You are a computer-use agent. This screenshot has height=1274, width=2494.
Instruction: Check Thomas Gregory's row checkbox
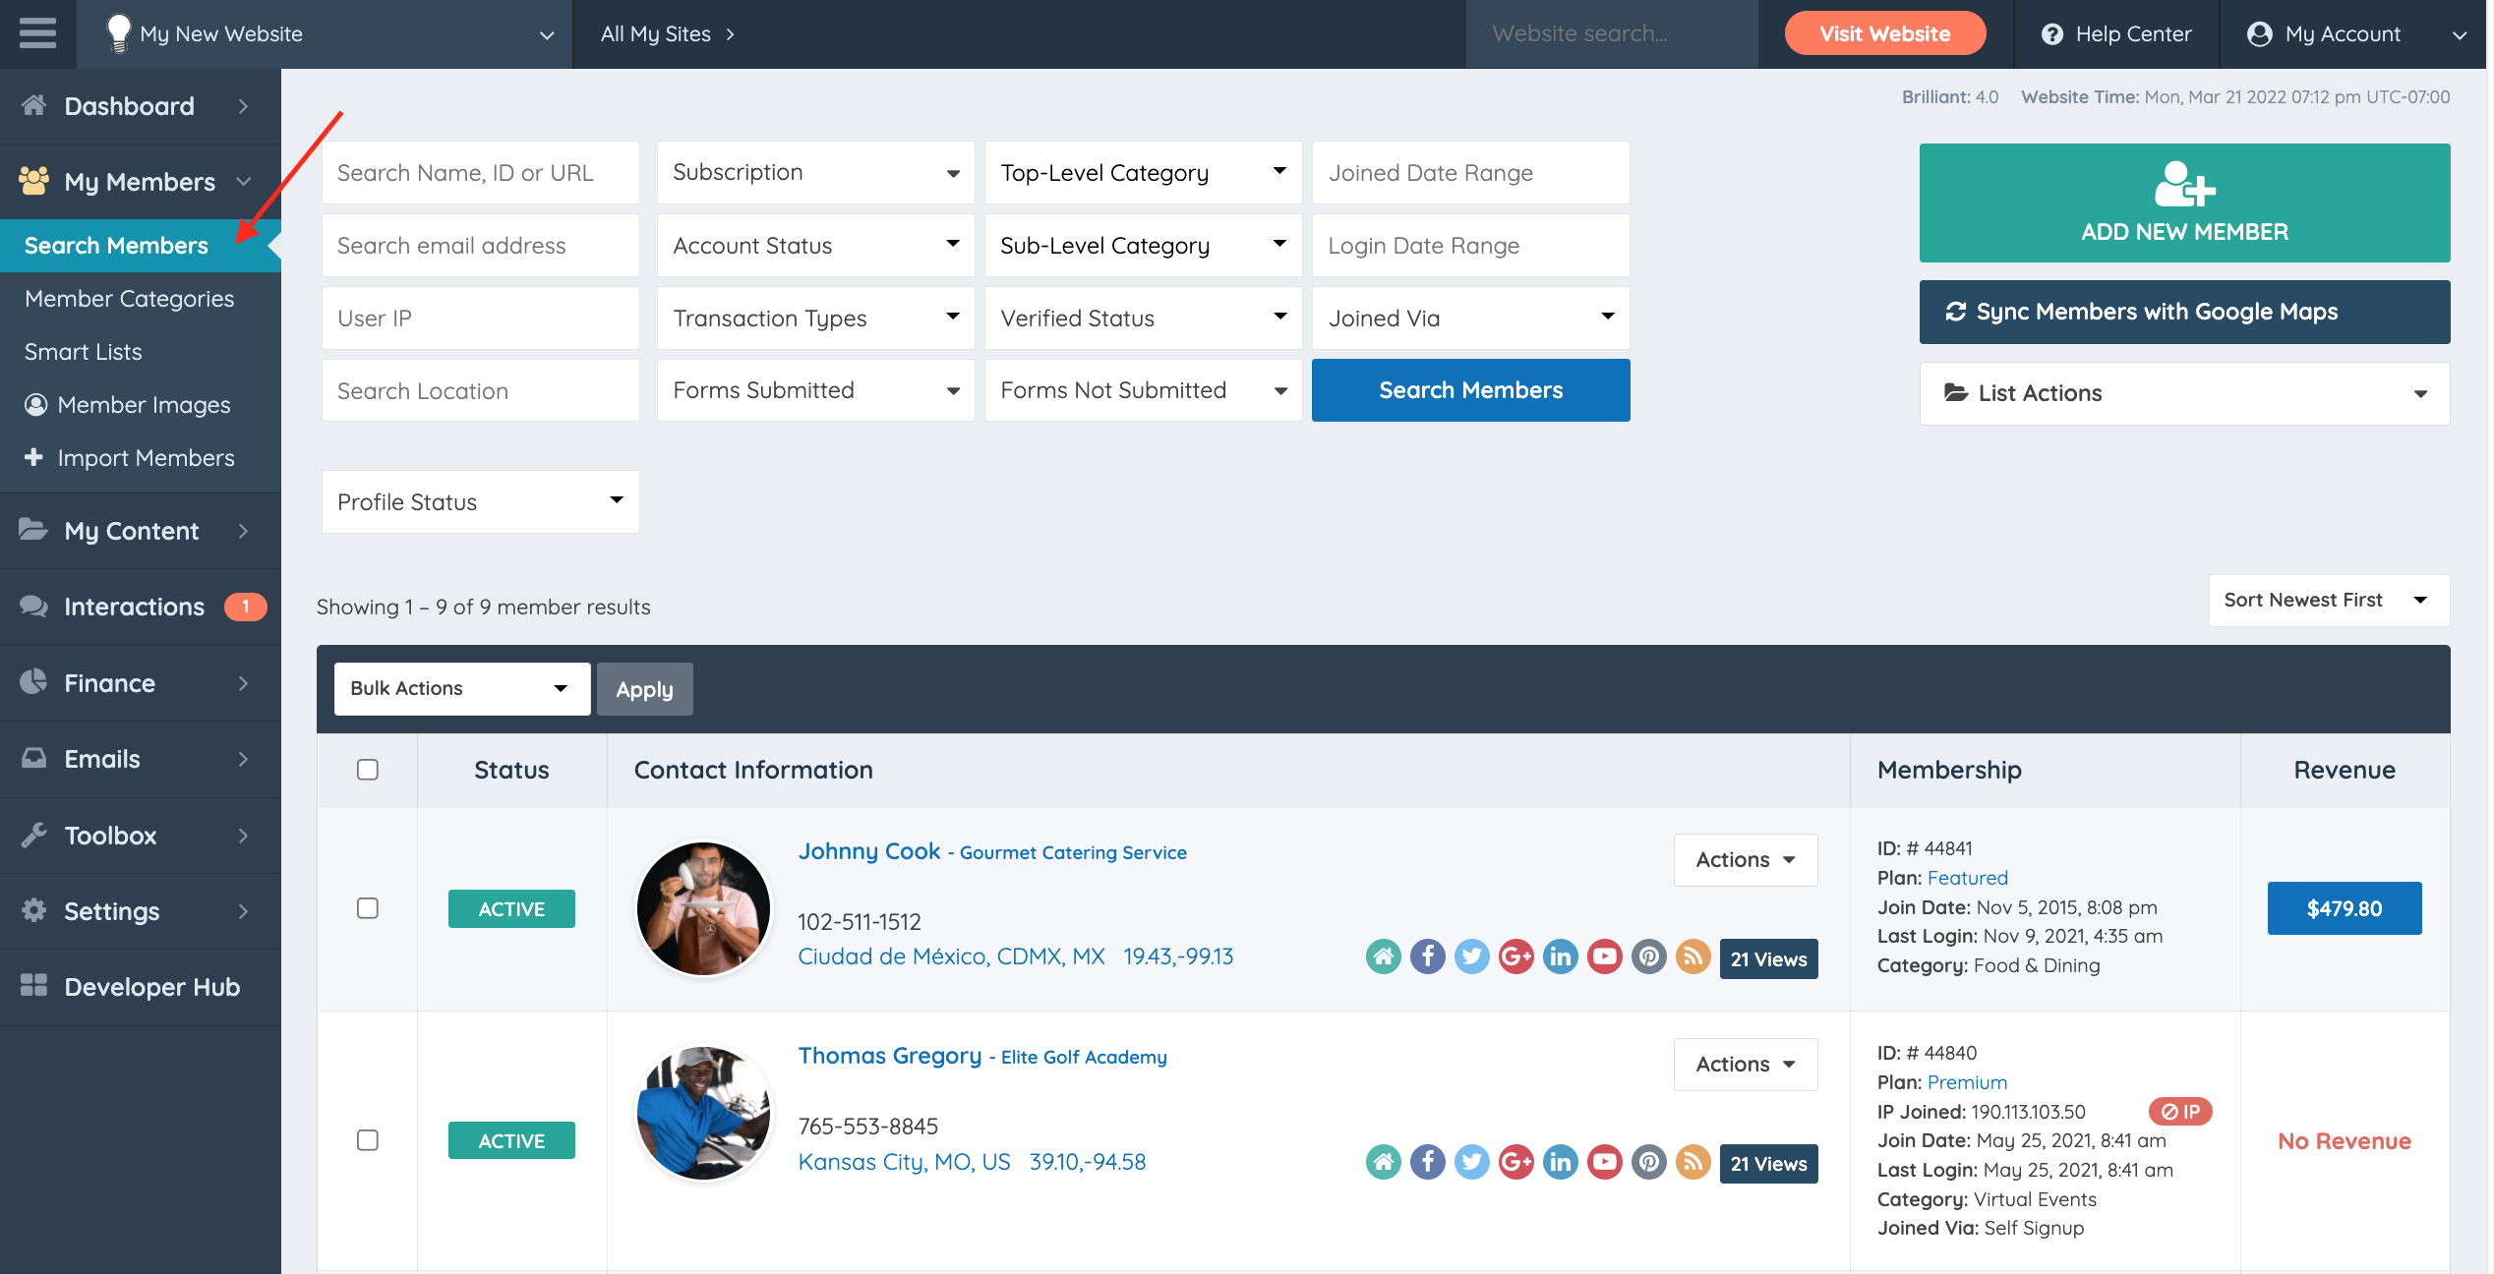click(x=368, y=1140)
